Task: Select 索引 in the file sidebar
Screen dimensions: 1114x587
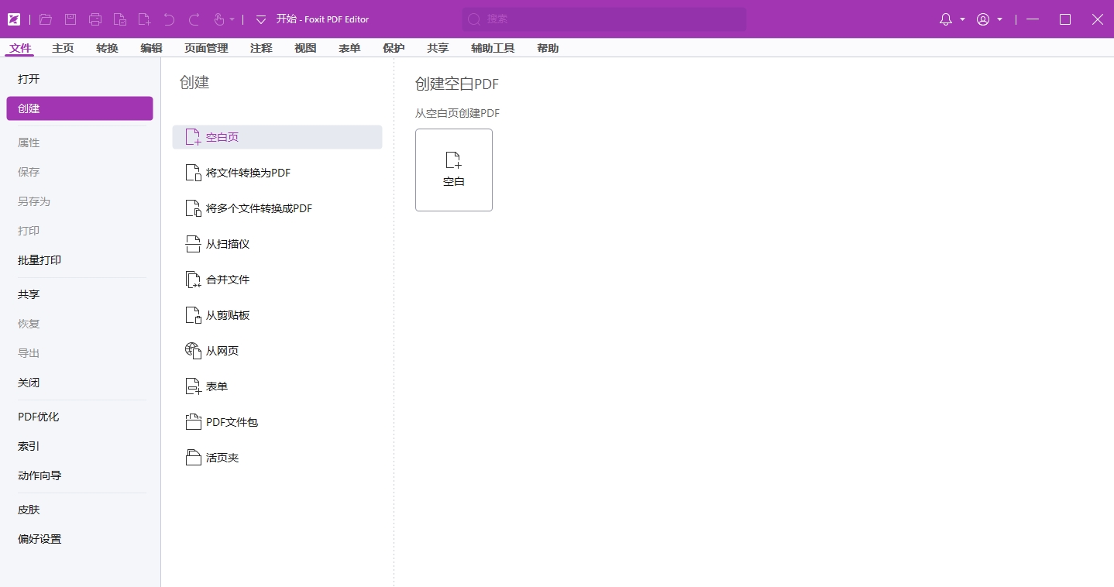Action: click(80, 446)
